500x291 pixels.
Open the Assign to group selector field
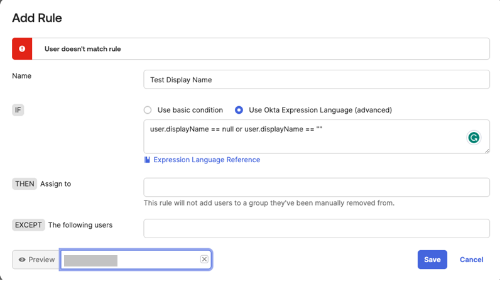(316, 187)
